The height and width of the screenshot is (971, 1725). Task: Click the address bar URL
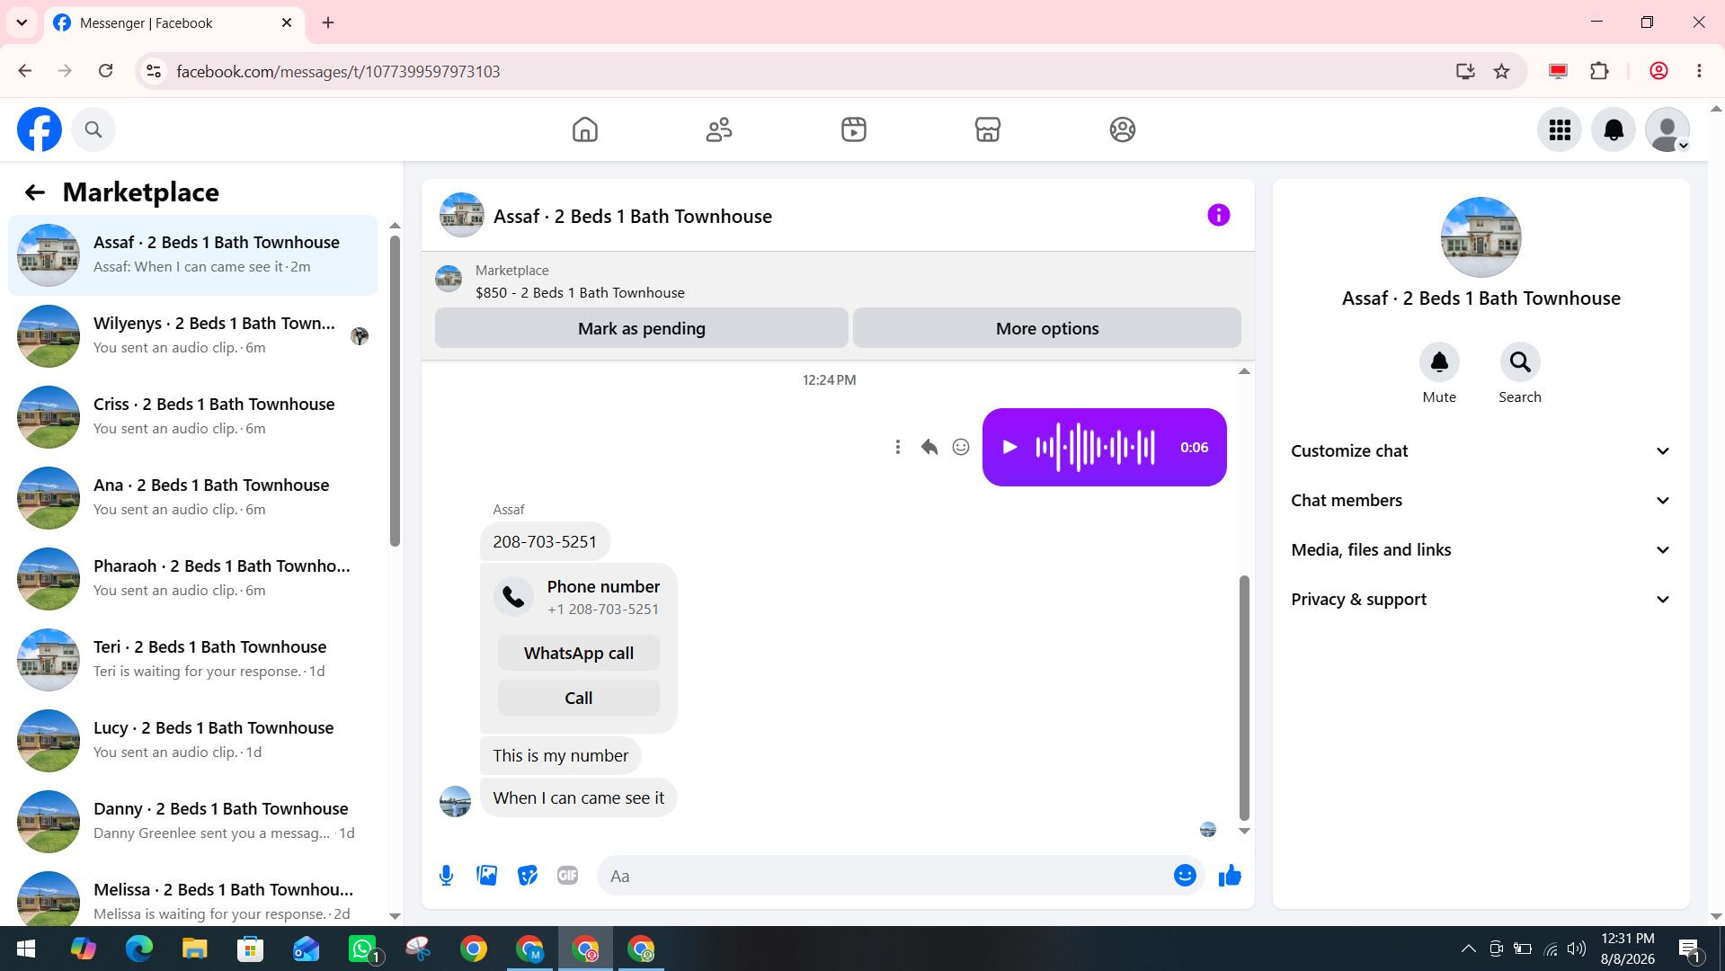pyautogui.click(x=338, y=71)
